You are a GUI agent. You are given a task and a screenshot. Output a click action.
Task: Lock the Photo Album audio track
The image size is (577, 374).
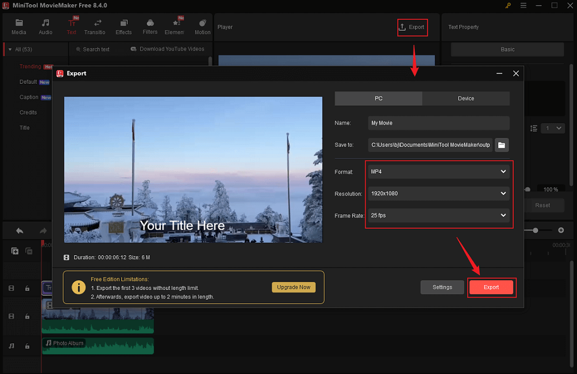click(27, 345)
